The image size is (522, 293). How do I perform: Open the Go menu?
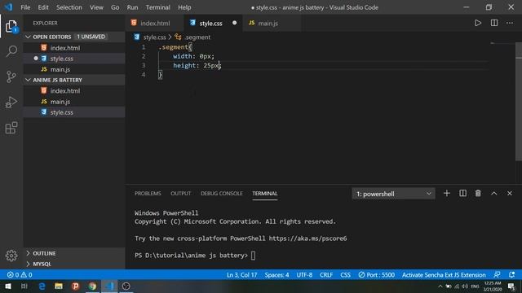[x=115, y=7]
